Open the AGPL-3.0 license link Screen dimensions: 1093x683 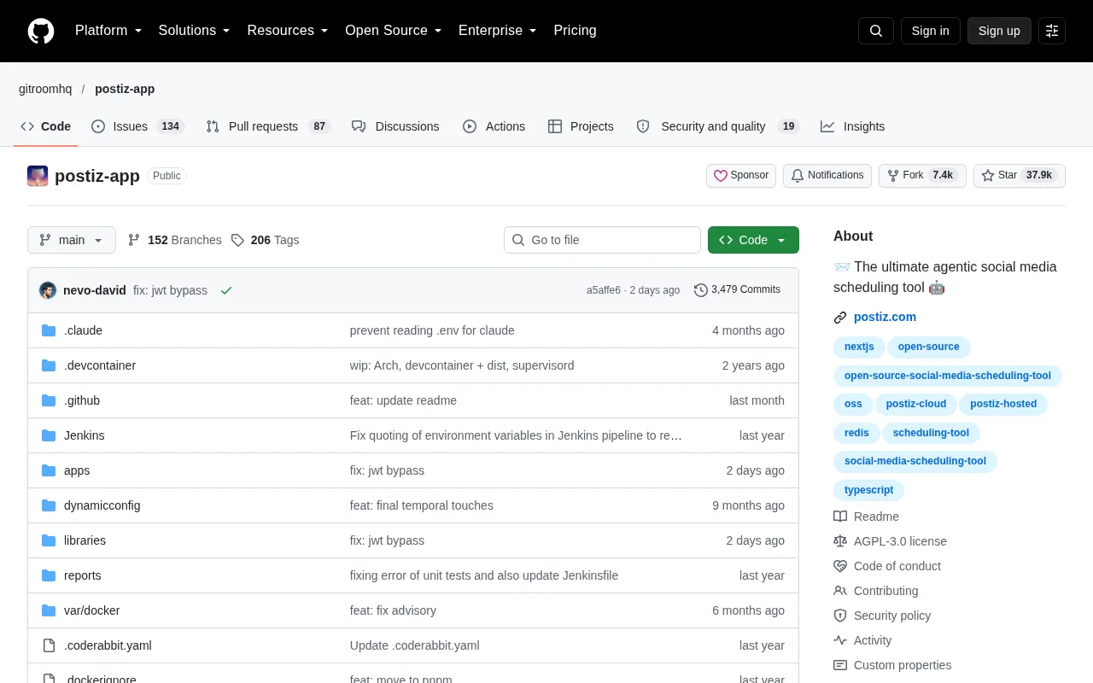(x=891, y=541)
